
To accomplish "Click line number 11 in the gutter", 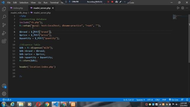I will tap(14, 48).
